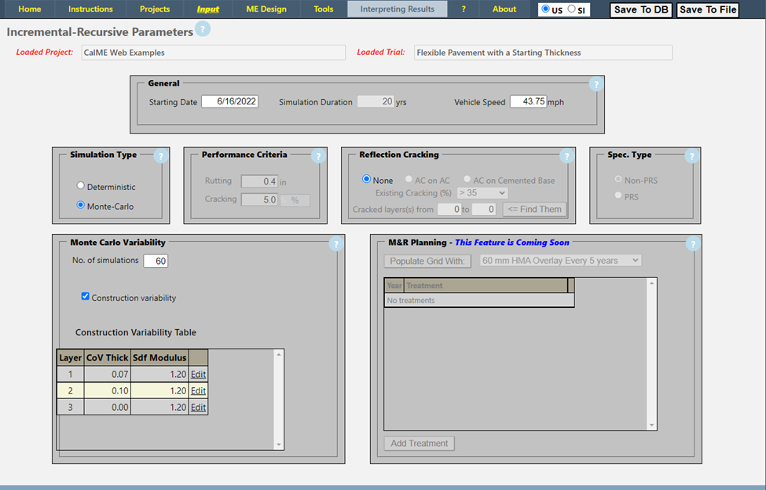766x490 pixels.
Task: Click Simulation Type help icon
Action: (161, 156)
